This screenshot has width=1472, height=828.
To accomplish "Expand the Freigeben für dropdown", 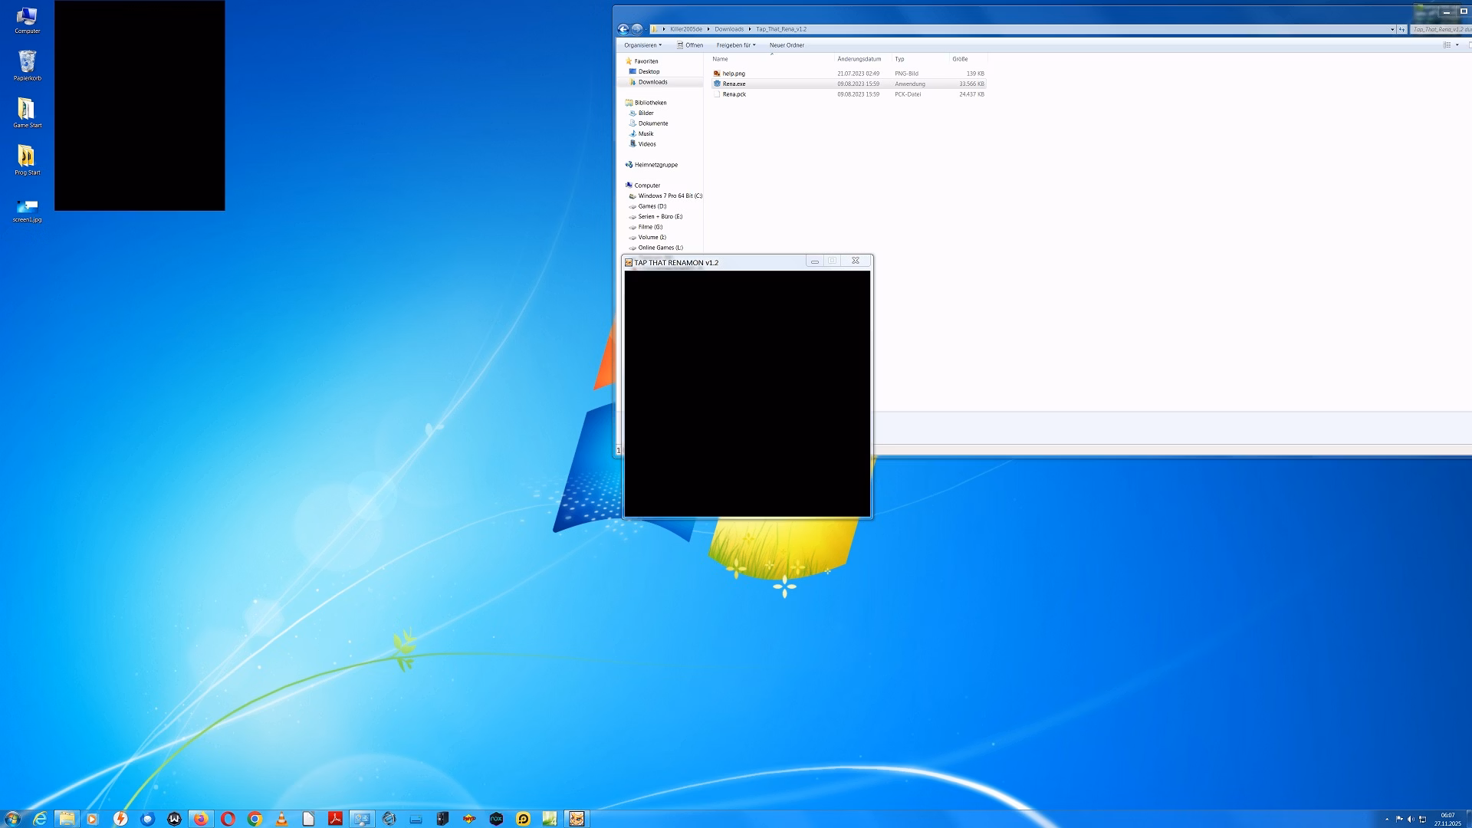I will [735, 45].
